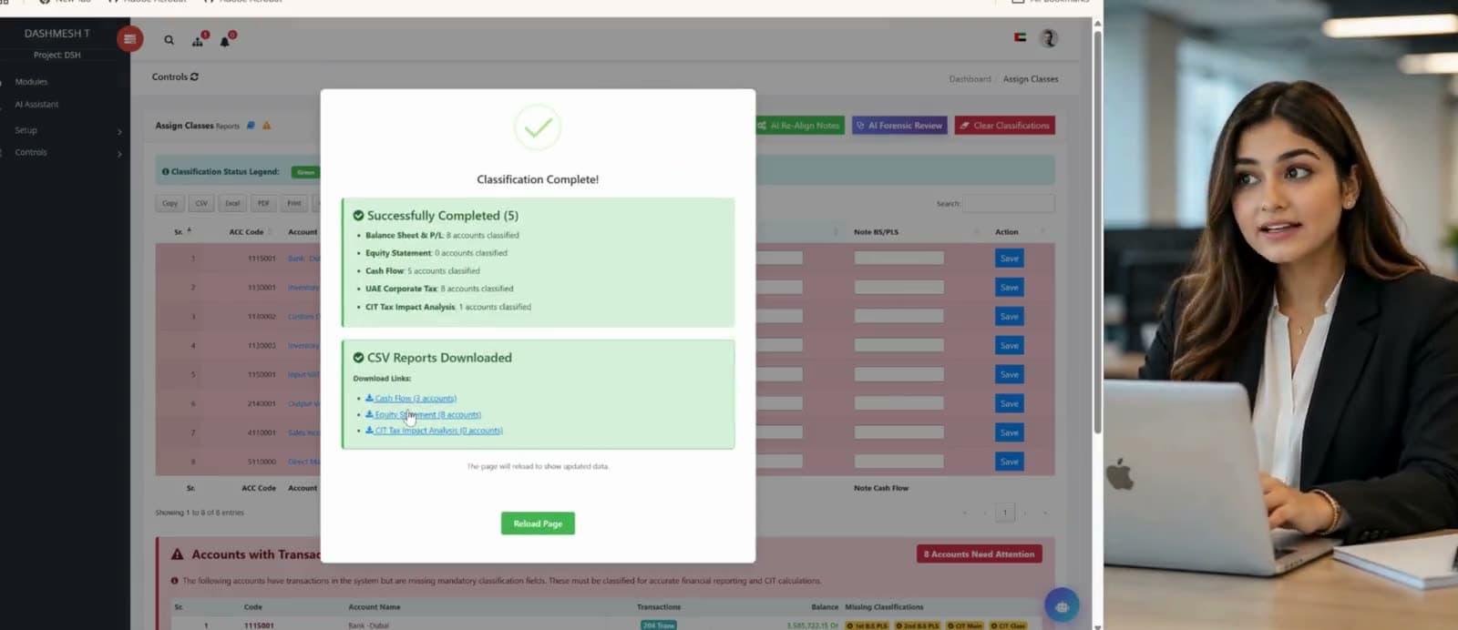Click Note BS/PLS field in row 1
This screenshot has height=630, width=1458.
898,259
